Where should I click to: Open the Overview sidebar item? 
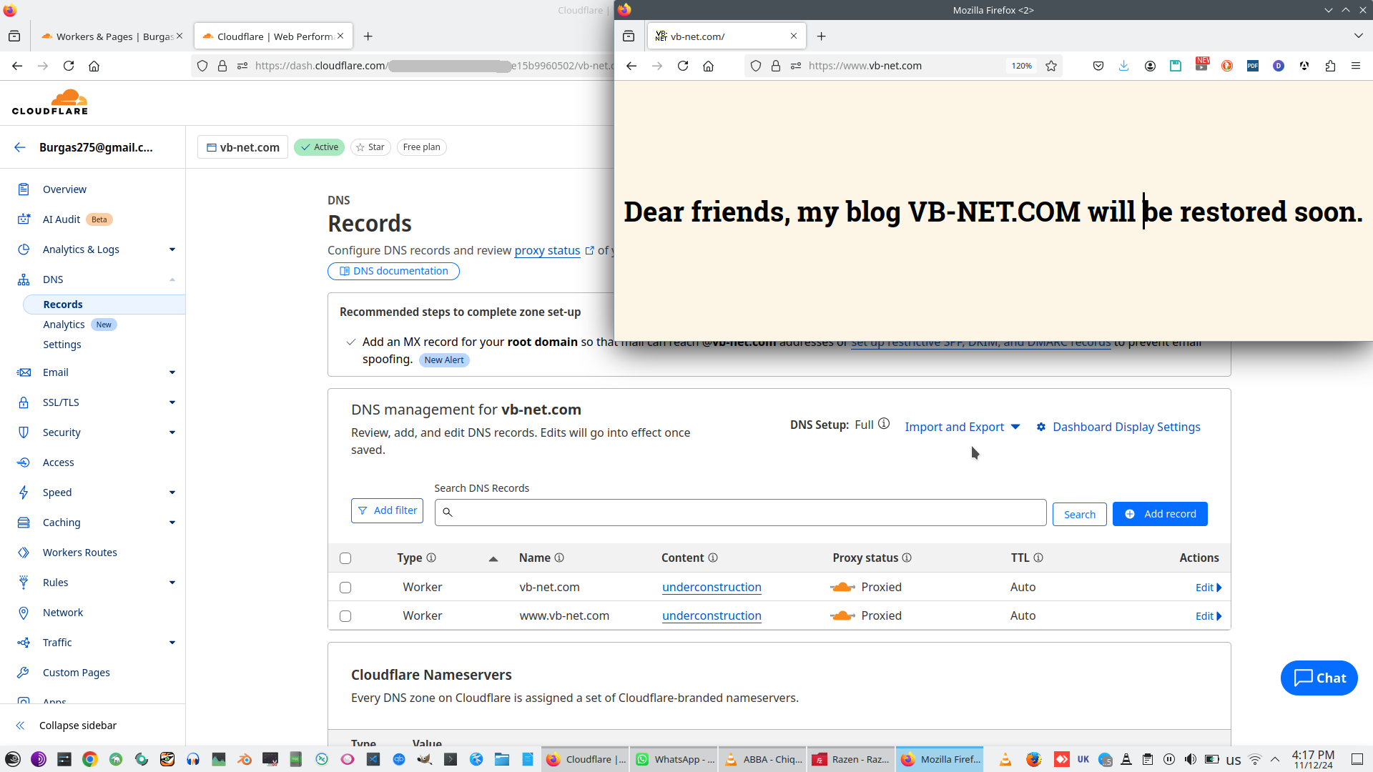click(64, 189)
